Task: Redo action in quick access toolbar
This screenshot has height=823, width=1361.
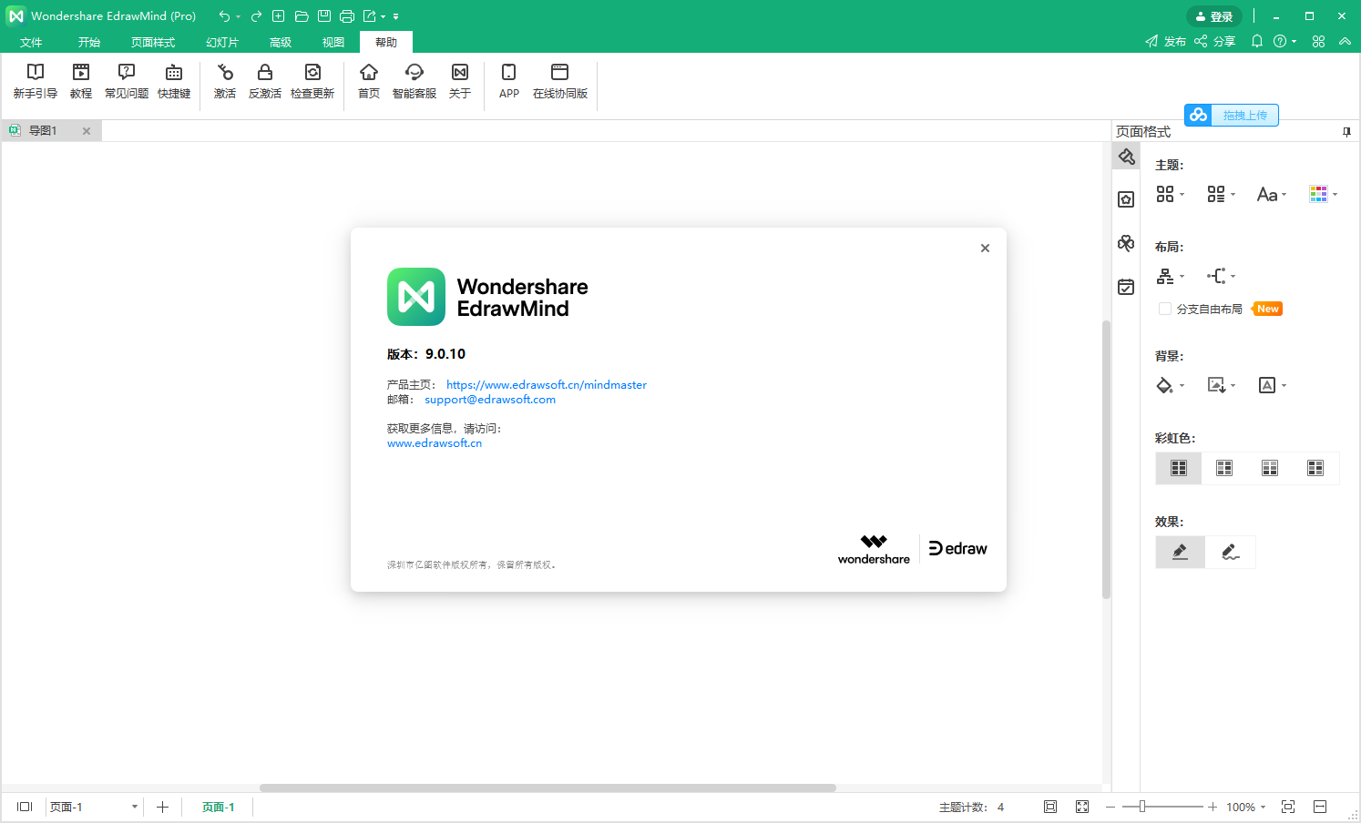Action: pos(256,16)
